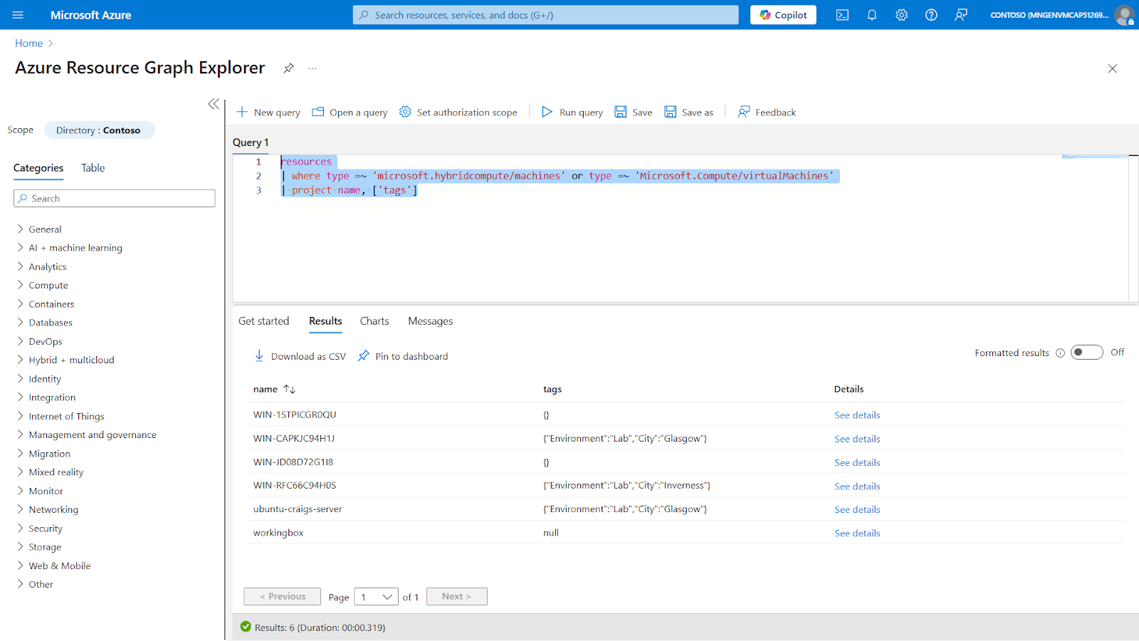Collapse the categories side panel
1139x641 pixels.
(x=214, y=104)
